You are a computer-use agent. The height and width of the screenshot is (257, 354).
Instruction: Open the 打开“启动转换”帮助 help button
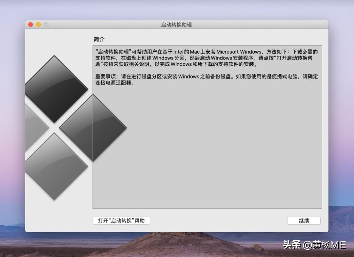tap(121, 221)
